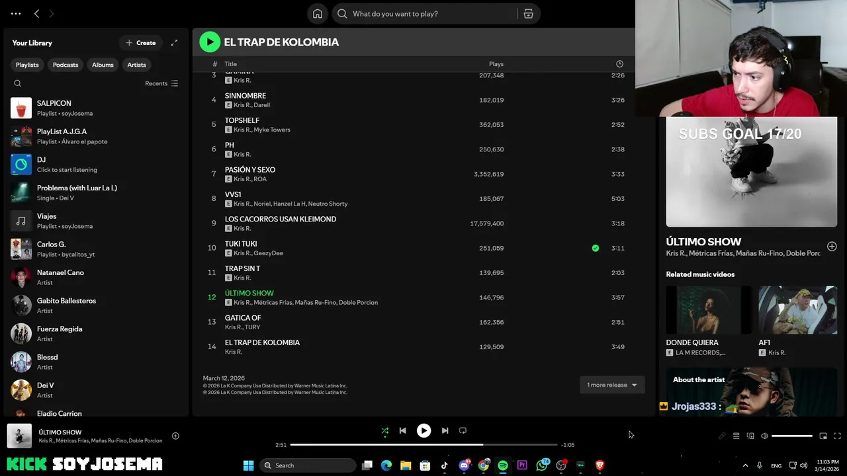Open DONDE QUIERA related music video
Screen dimensions: 847x476
pyautogui.click(x=709, y=310)
